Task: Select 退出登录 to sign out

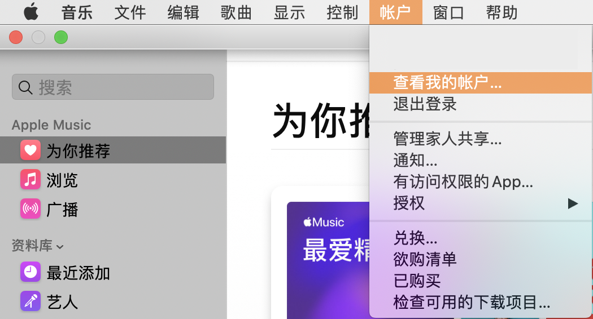Action: tap(481, 104)
